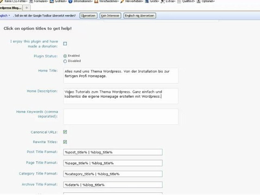
Task: Click the Google Toolbar translation question text
Action: (45, 16)
